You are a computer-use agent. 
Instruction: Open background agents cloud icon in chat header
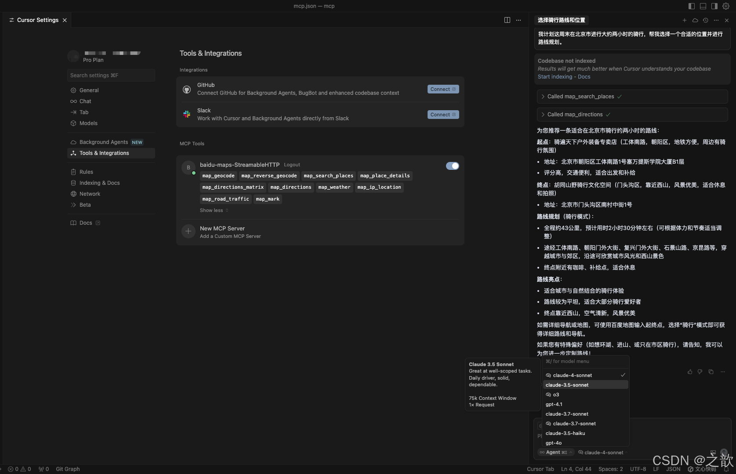coord(695,20)
